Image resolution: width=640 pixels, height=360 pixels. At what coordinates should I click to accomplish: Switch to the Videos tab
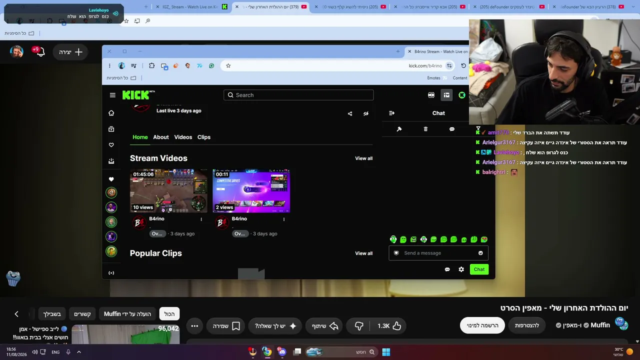pyautogui.click(x=183, y=137)
